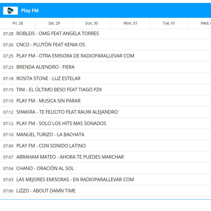
Task: Select the Sun, 30 day tab
Action: [x=92, y=23]
